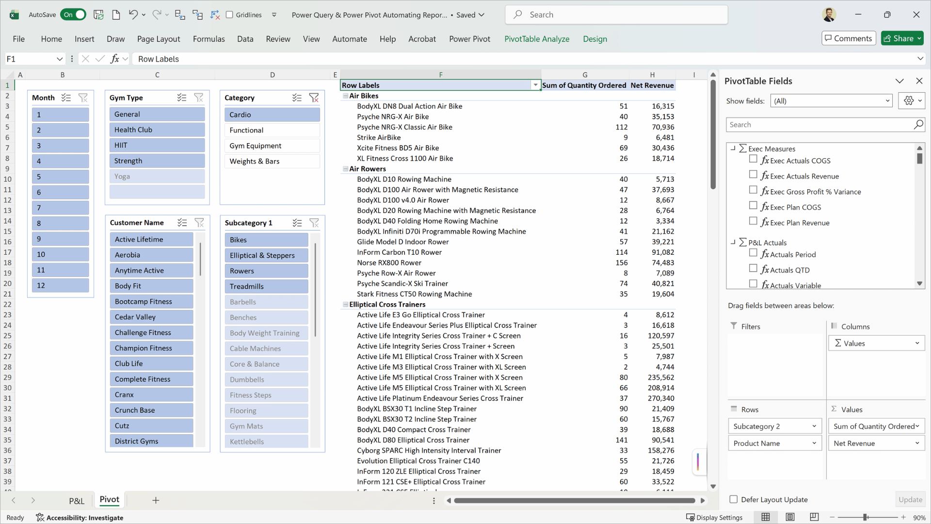
Task: Open the account profile picture
Action: (829, 15)
